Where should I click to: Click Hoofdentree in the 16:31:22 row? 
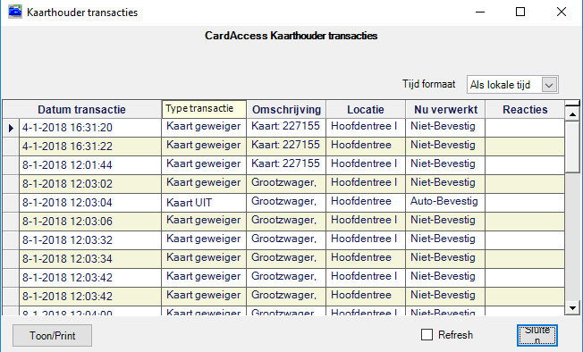[x=366, y=147]
